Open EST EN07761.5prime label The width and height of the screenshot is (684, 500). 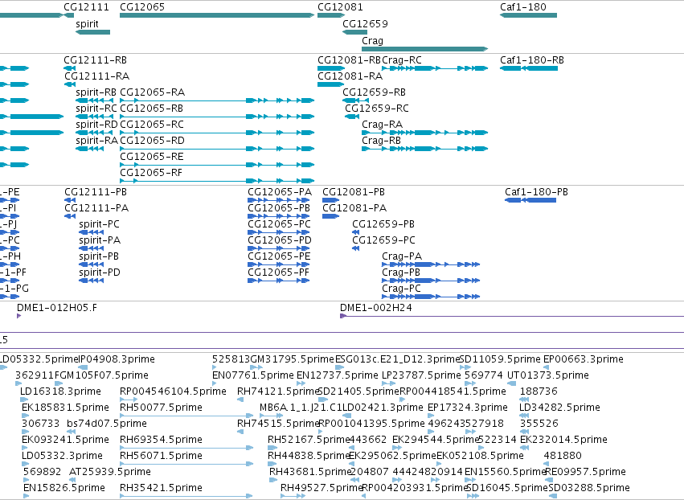253,375
